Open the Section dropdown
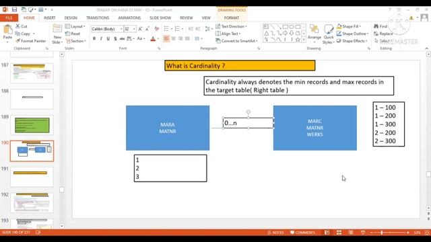This screenshot has height=242, width=431. coord(76,41)
